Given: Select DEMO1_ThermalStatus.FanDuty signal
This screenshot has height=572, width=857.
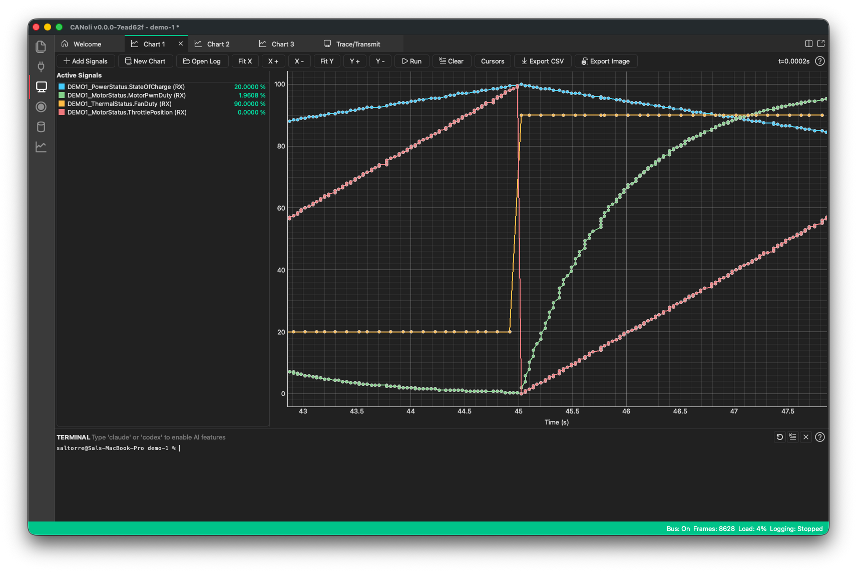Looking at the screenshot, I should 120,104.
